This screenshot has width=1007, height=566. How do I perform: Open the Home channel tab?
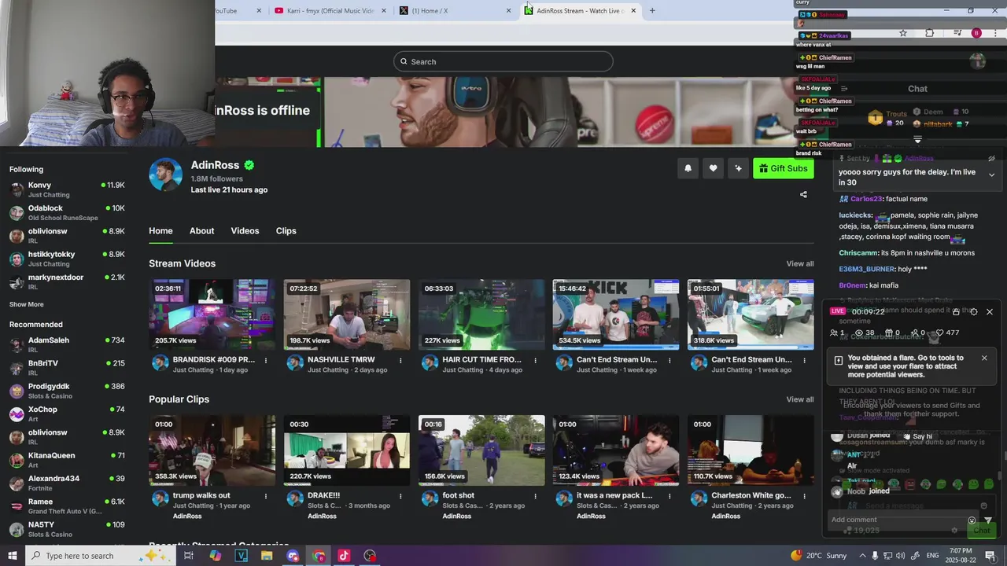pos(160,230)
